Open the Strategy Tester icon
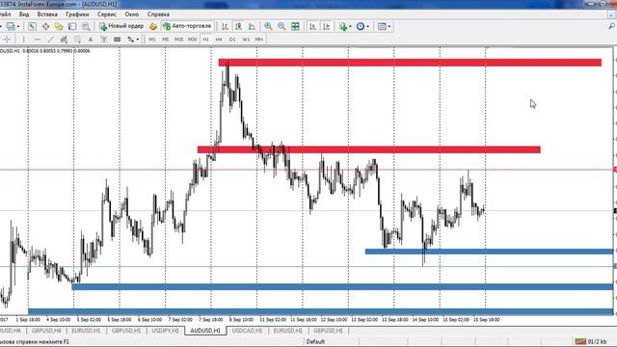This screenshot has width=617, height=347. point(86,26)
